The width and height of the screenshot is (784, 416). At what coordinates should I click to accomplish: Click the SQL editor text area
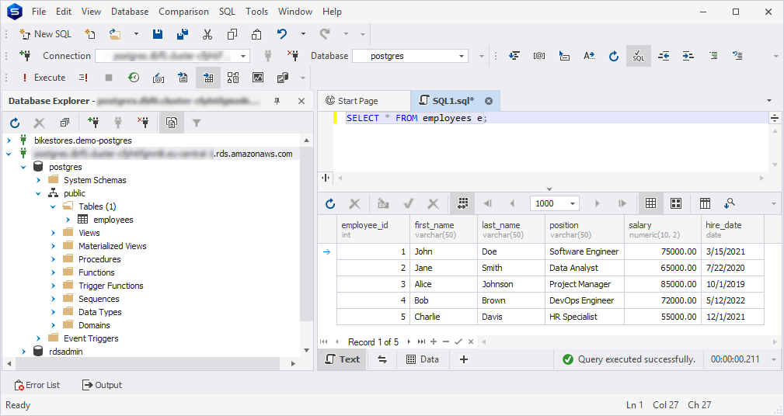550,142
